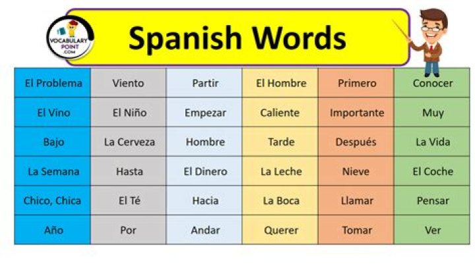Select the La Cerveza cell
The height and width of the screenshot is (266, 475).
[129, 142]
